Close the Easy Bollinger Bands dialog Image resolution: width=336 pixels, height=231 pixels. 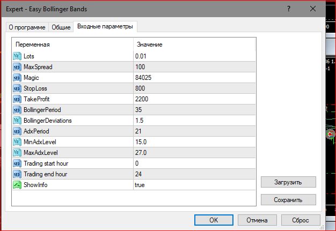click(313, 9)
